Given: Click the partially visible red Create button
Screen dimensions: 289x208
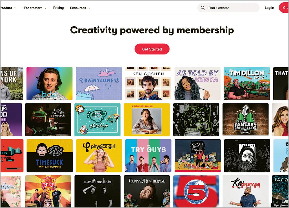Looking at the screenshot, I should (x=284, y=8).
